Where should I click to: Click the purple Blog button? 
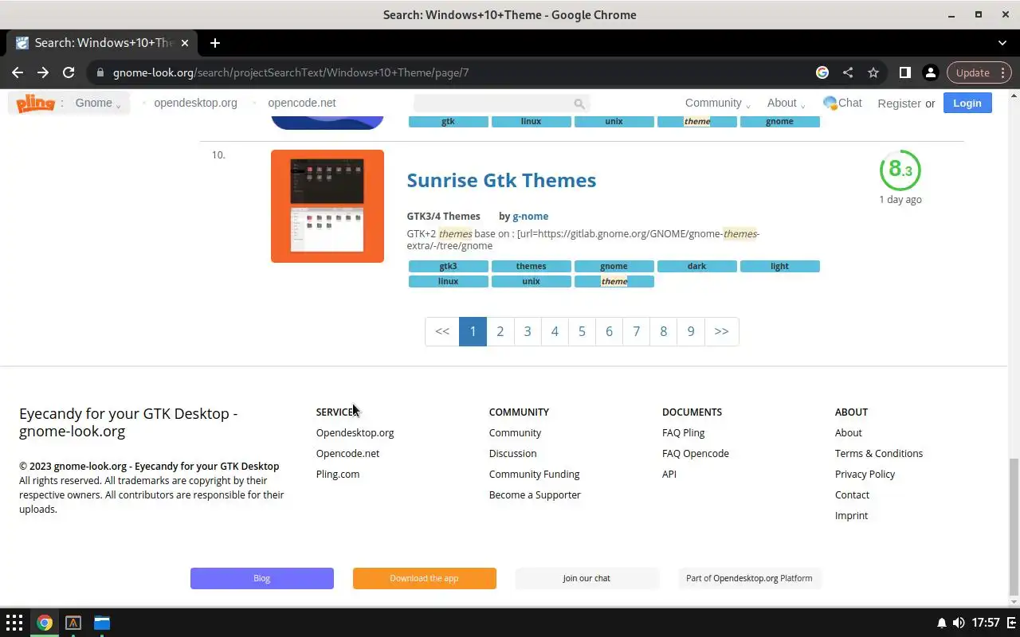pyautogui.click(x=262, y=578)
